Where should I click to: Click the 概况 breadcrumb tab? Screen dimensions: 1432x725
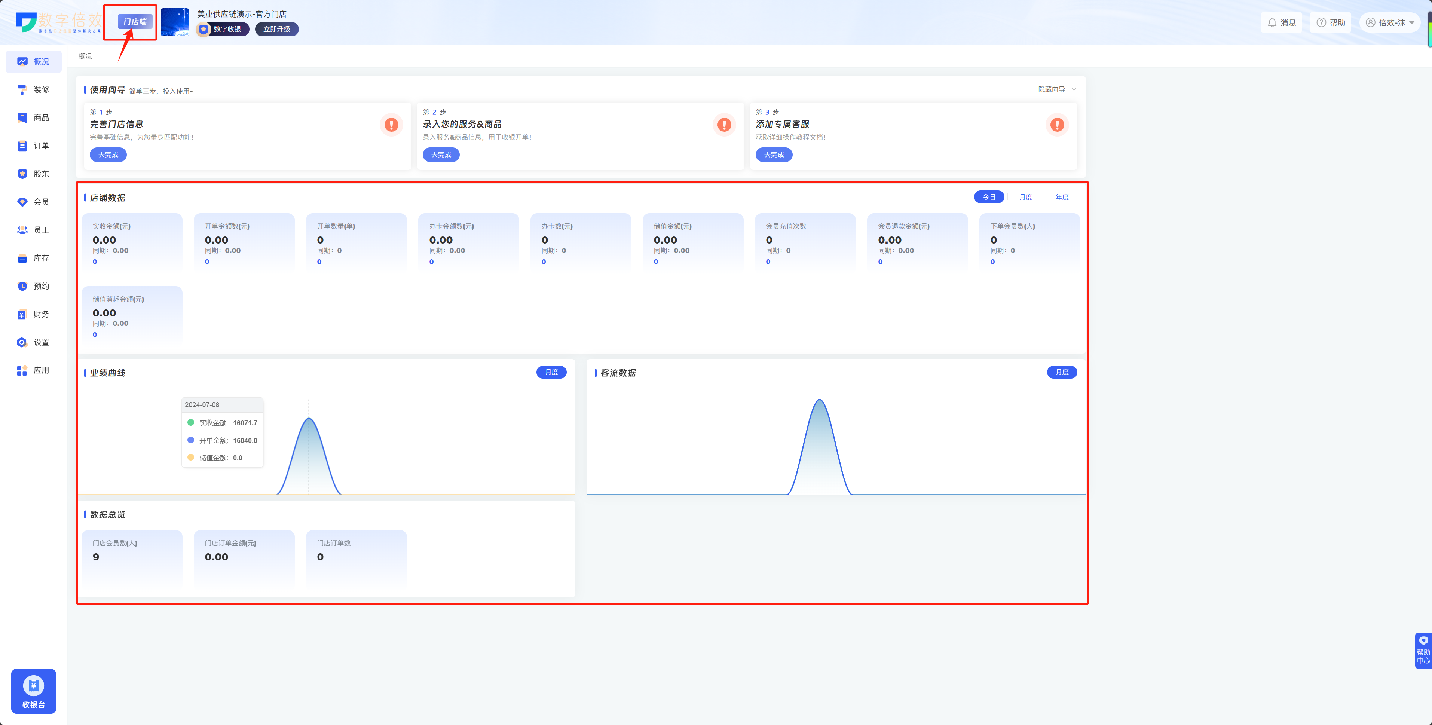coord(85,57)
